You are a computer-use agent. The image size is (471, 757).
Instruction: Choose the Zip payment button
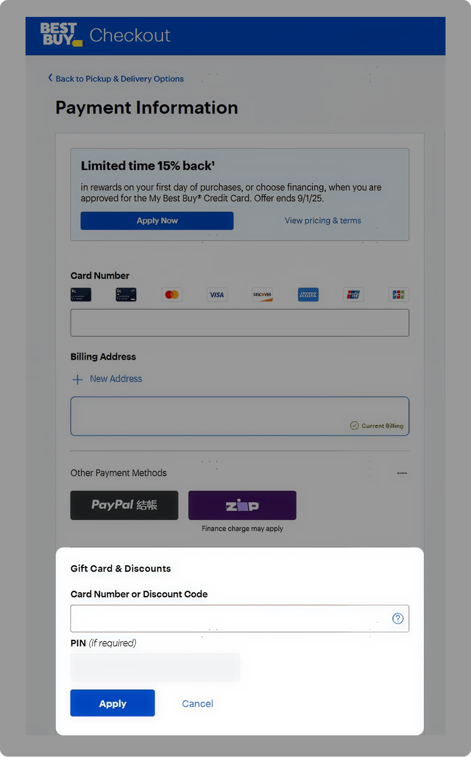pyautogui.click(x=242, y=505)
